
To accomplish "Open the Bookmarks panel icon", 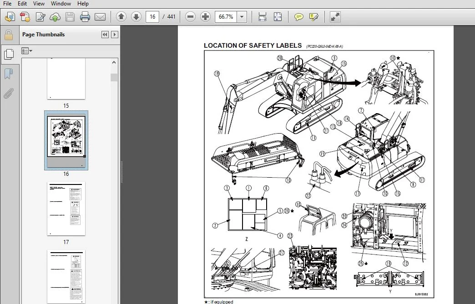I will pyautogui.click(x=9, y=74).
